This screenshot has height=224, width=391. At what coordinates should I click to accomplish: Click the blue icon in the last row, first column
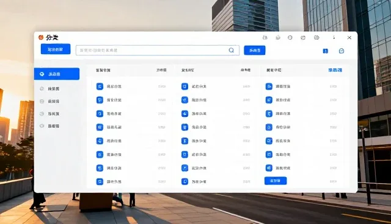(100, 181)
